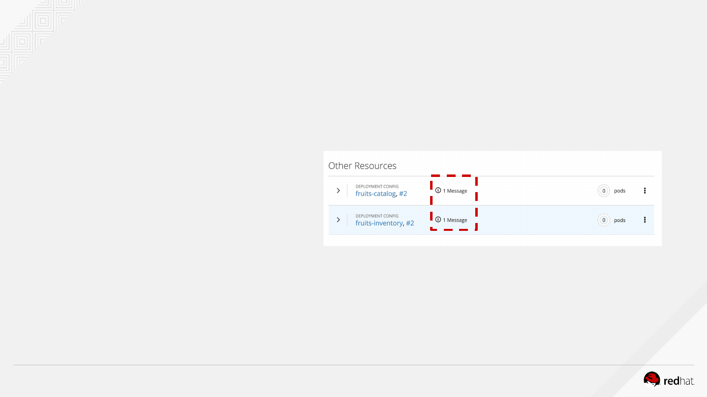Click the pods label in fruits-catalog row

click(620, 191)
